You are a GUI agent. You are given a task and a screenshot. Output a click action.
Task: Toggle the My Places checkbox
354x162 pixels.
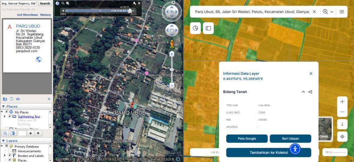(x=6, y=112)
